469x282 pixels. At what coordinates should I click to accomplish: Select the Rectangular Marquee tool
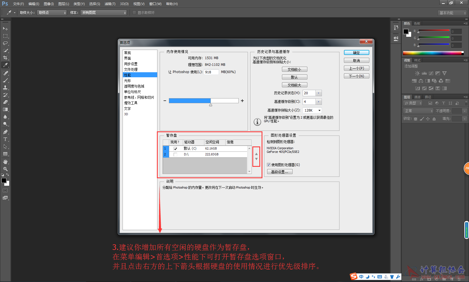point(5,36)
